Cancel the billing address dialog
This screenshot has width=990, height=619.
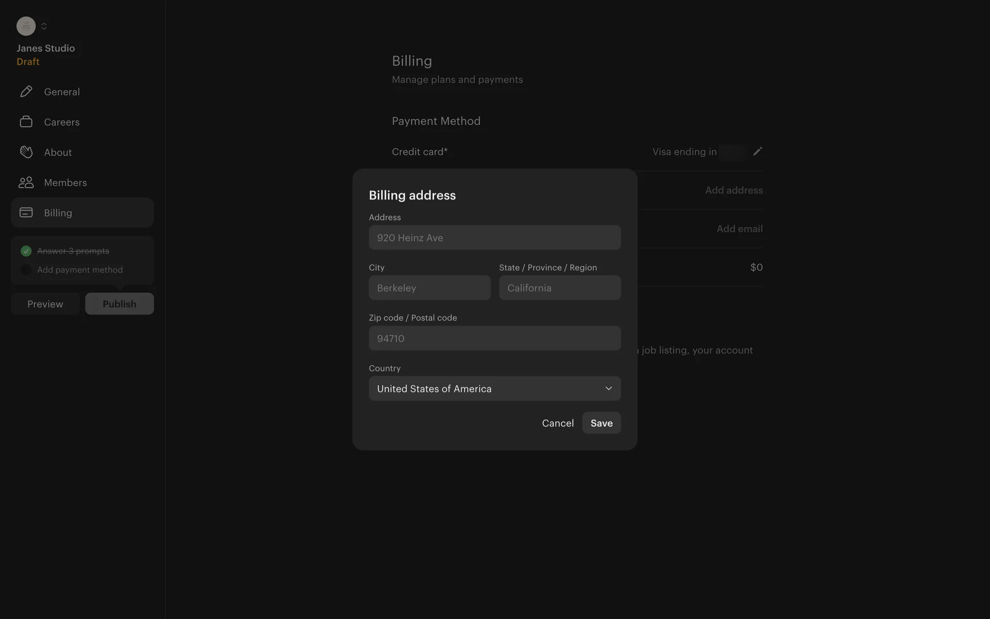click(x=557, y=423)
